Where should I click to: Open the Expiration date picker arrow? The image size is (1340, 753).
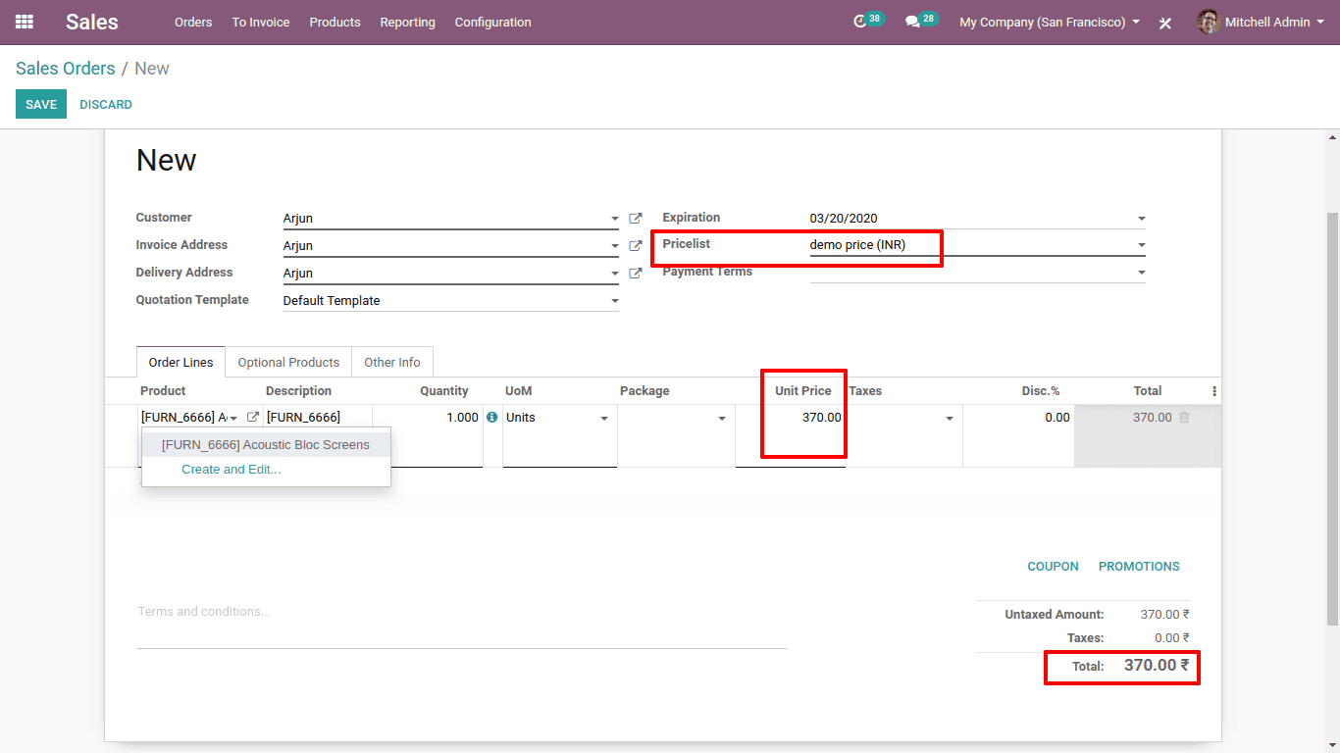tap(1142, 219)
